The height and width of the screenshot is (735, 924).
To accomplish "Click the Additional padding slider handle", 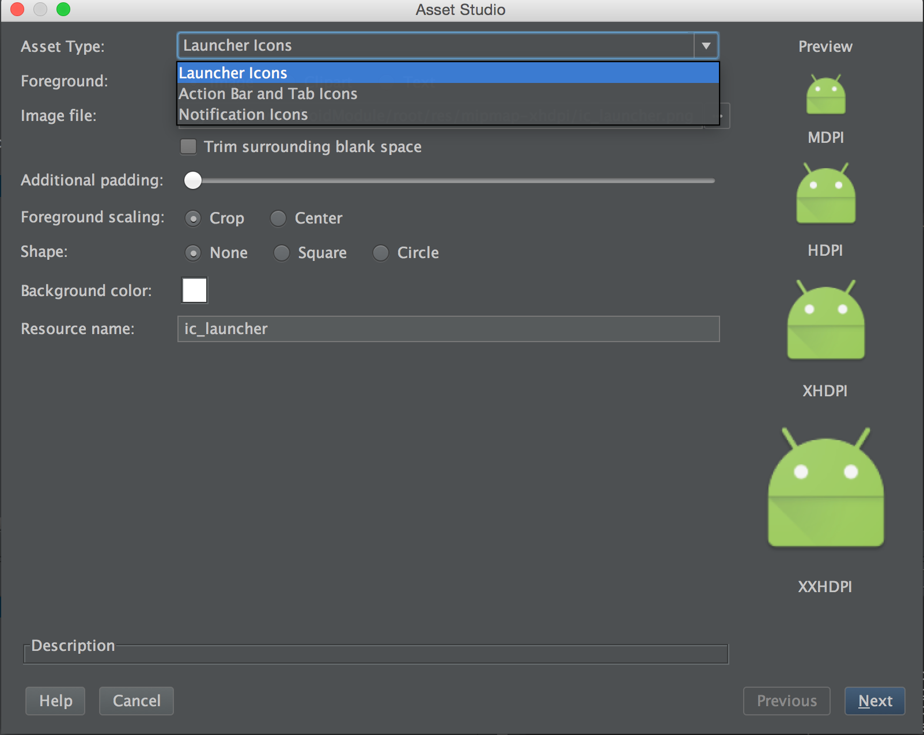I will 193,180.
